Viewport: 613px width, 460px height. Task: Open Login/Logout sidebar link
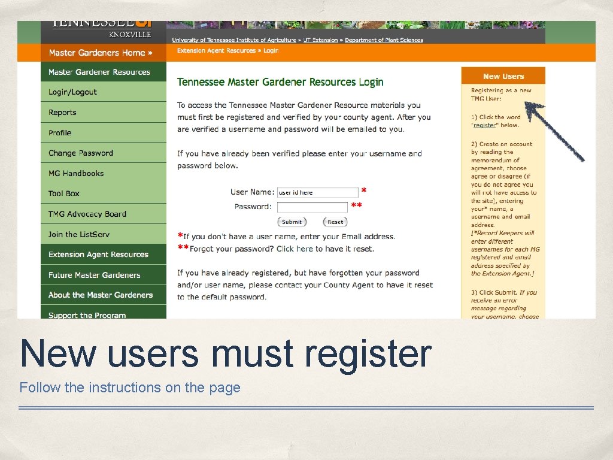coord(104,92)
